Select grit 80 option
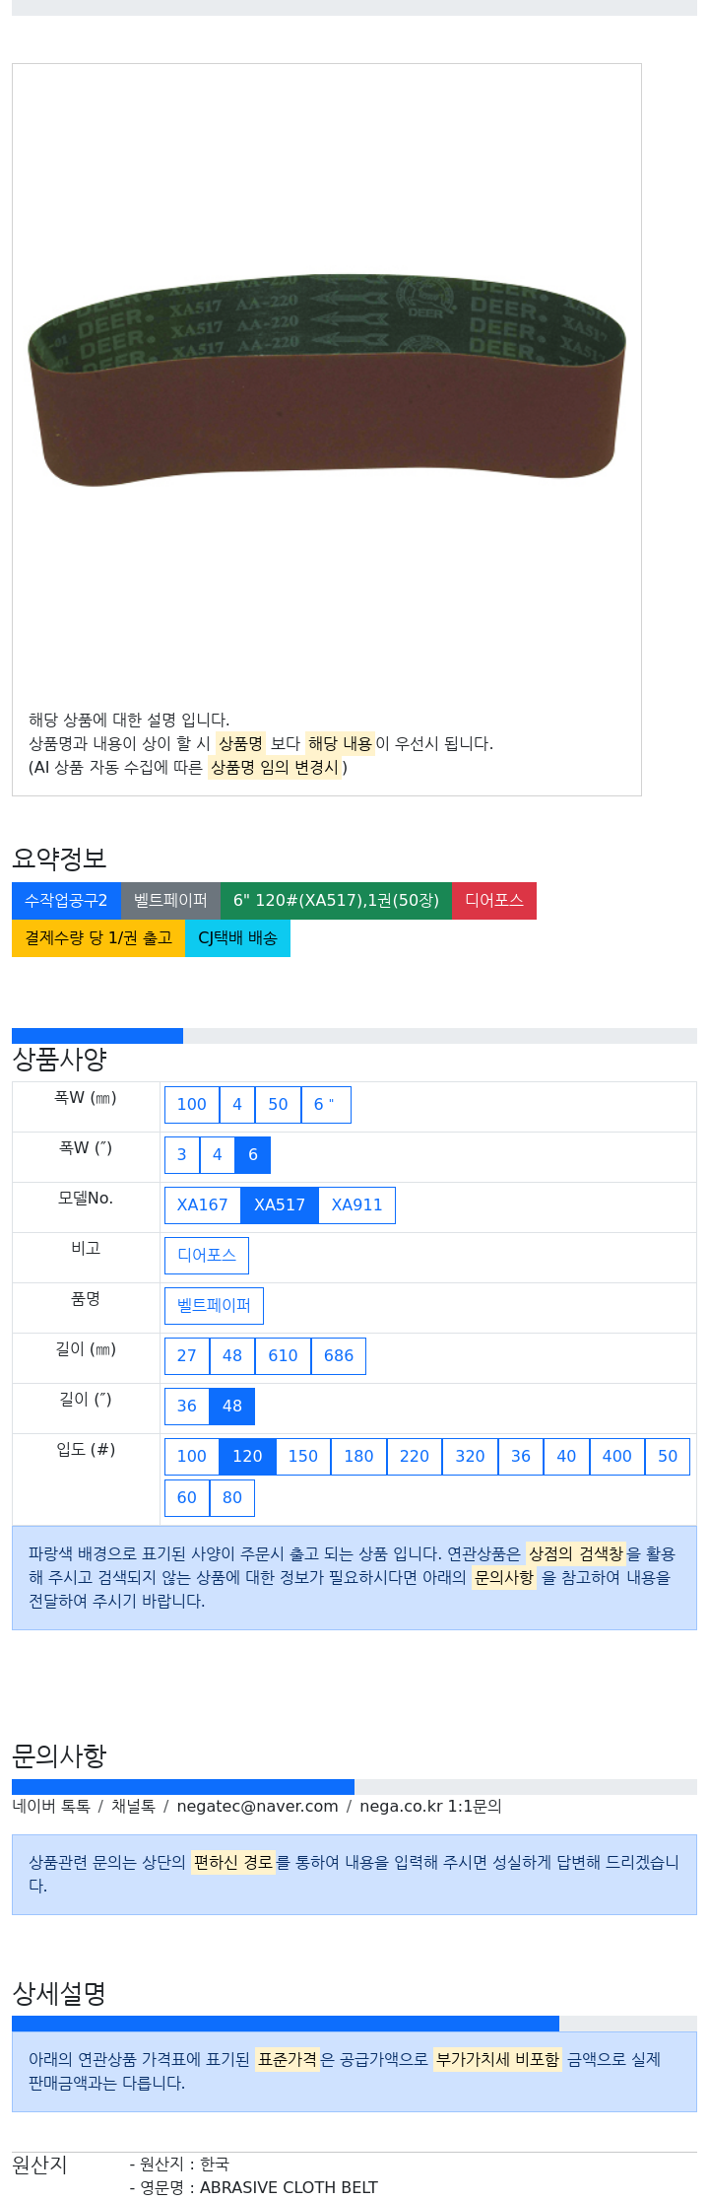 [x=232, y=1498]
